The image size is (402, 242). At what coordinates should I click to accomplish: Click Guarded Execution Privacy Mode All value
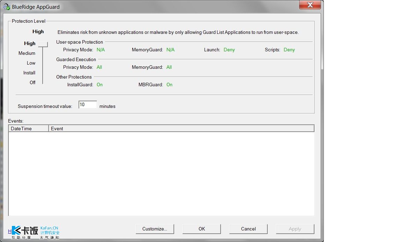(99, 67)
